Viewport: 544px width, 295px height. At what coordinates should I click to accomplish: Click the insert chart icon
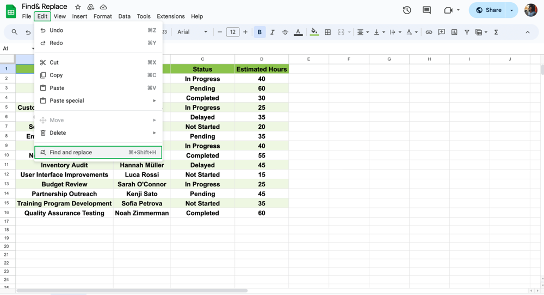pyautogui.click(x=454, y=32)
